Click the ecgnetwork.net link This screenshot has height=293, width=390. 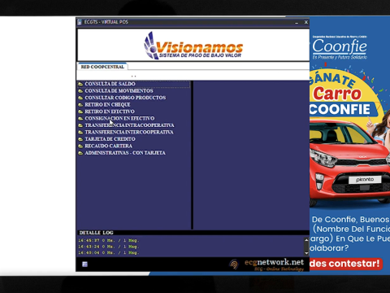point(274,262)
